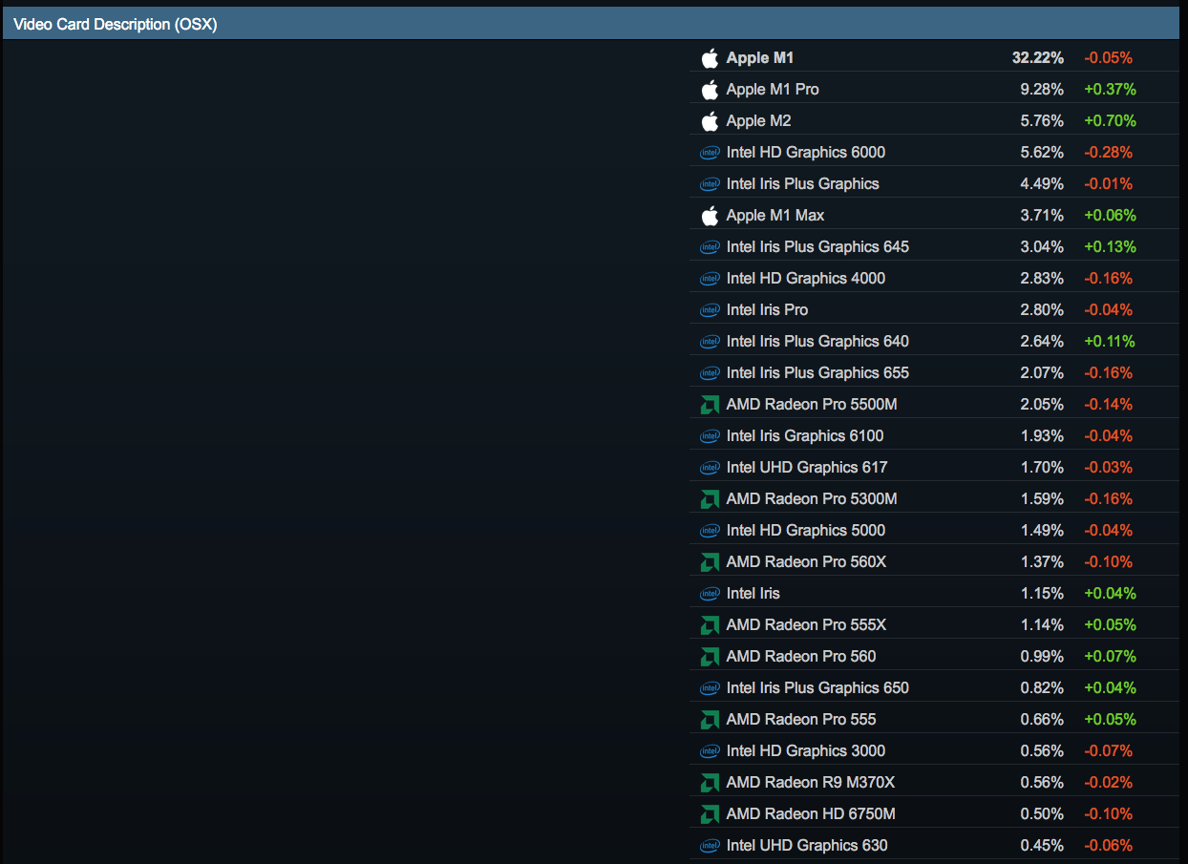Viewport: 1188px width, 864px height.
Task: Select the Apple M1 Pro label
Action: click(x=773, y=90)
